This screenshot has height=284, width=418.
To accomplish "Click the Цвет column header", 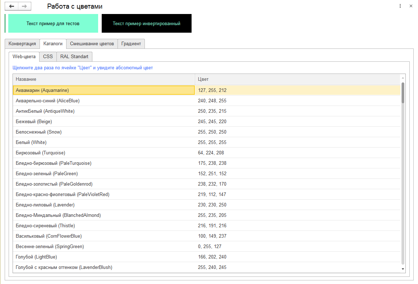I will (x=297, y=79).
